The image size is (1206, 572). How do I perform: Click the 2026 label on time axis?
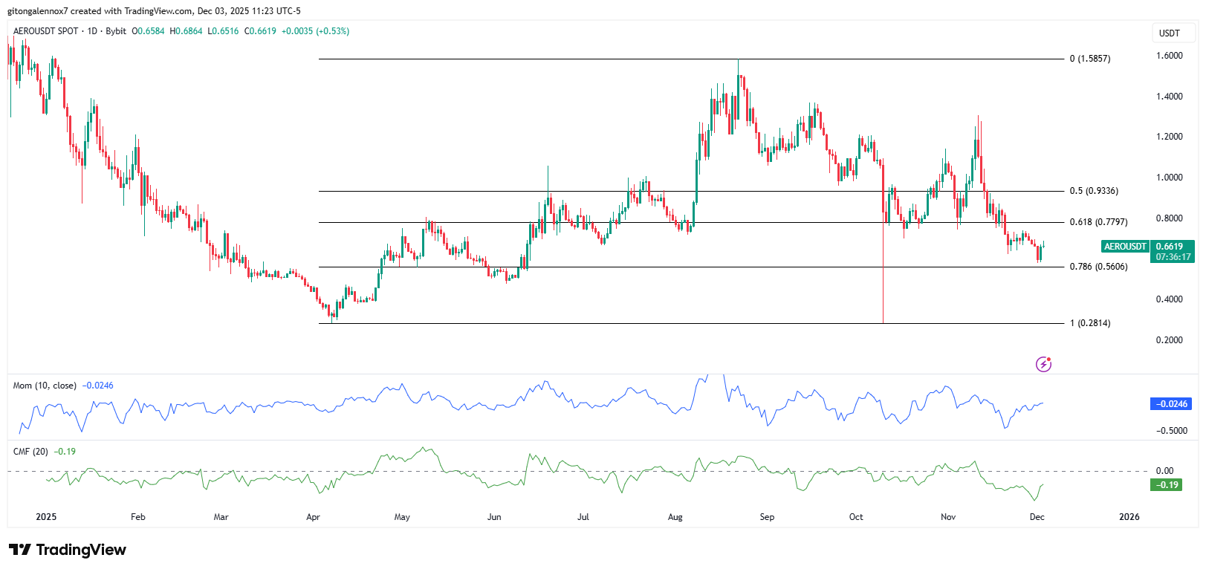(x=1129, y=517)
